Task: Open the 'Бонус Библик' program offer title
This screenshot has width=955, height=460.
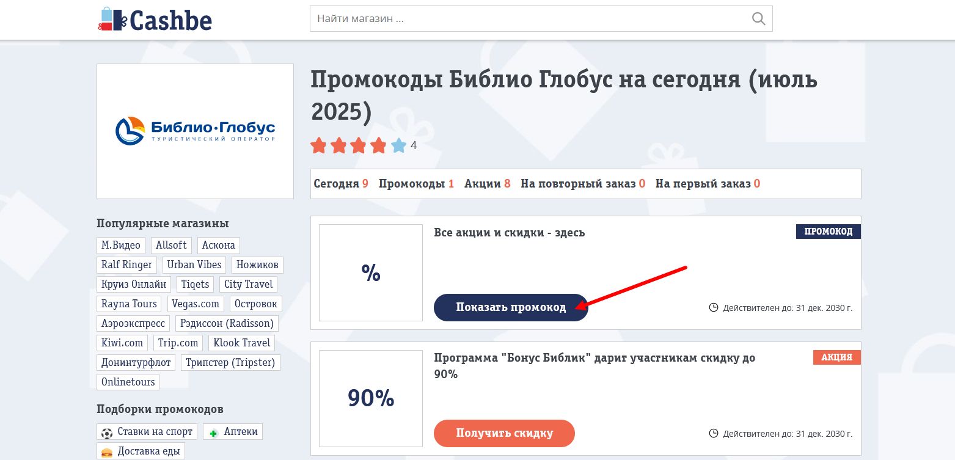Action: [595, 366]
